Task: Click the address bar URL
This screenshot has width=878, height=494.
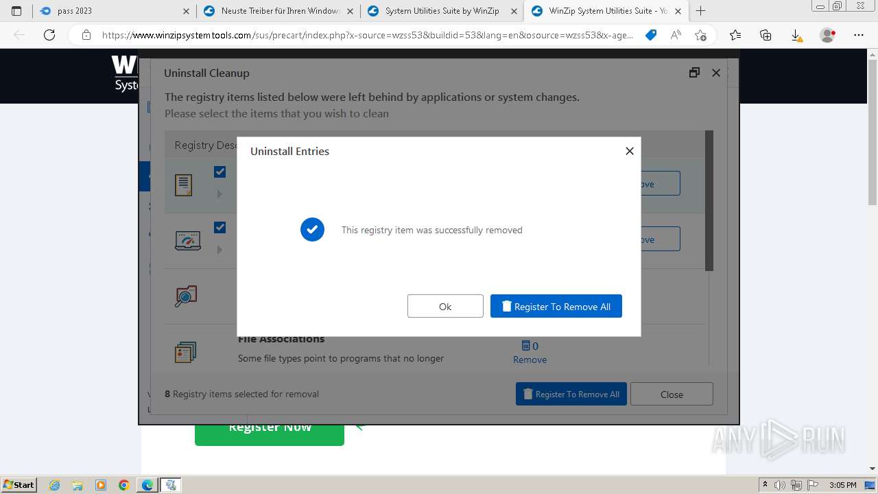Action: (368, 35)
